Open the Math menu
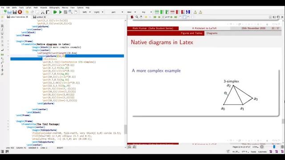 (36, 8)
